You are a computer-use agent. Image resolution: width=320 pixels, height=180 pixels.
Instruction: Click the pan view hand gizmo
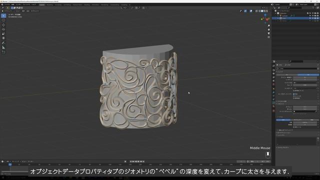click(x=269, y=29)
